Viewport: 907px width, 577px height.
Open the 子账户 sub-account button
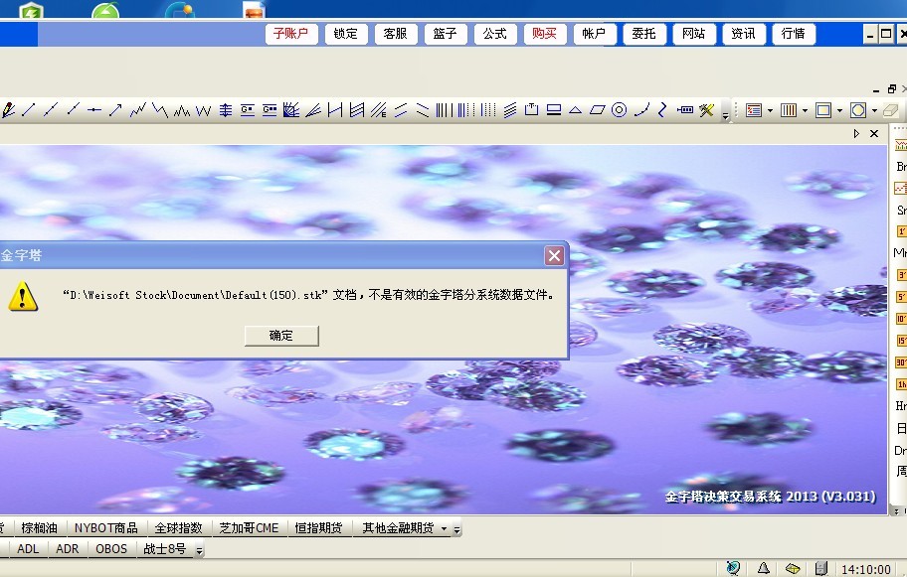click(291, 34)
